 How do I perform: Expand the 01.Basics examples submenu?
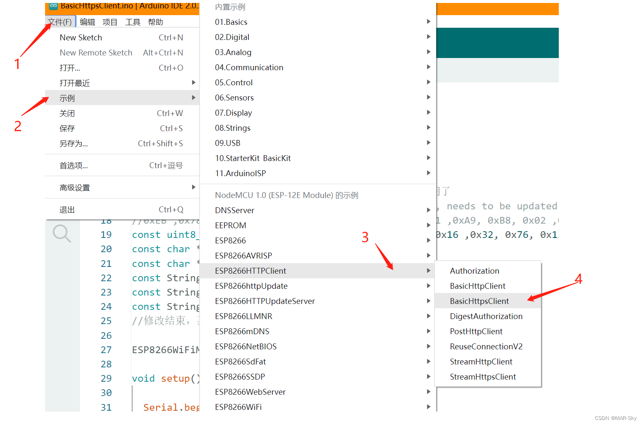pos(231,22)
